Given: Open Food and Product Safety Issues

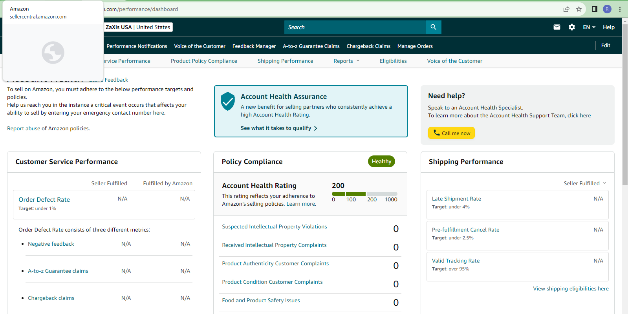Looking at the screenshot, I should (x=261, y=300).
